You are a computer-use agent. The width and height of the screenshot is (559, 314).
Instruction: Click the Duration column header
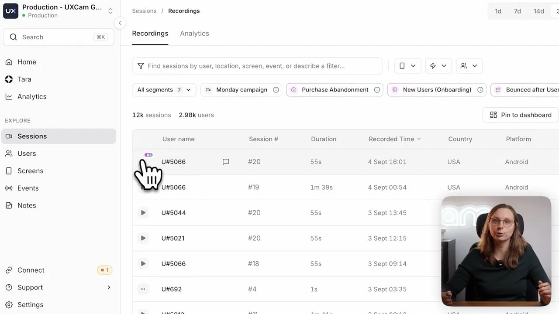pyautogui.click(x=324, y=139)
